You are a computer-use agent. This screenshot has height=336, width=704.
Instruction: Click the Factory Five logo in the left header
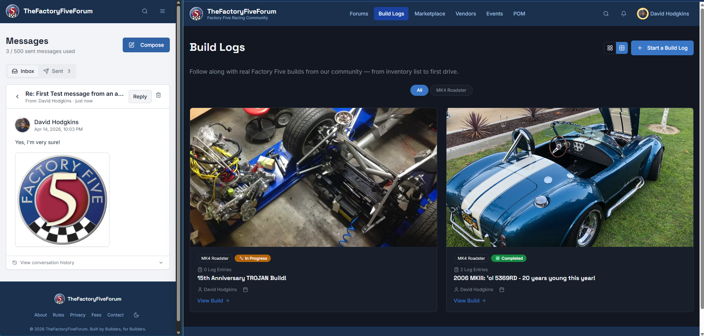pyautogui.click(x=13, y=11)
